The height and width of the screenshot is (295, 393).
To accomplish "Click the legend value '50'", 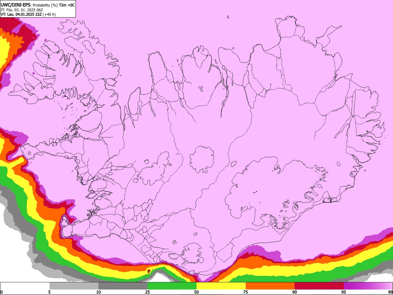I will pos(196,292).
